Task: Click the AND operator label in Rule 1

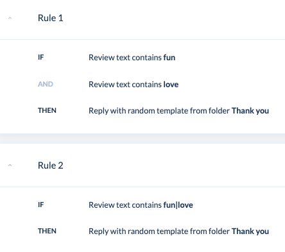Action: (x=46, y=84)
